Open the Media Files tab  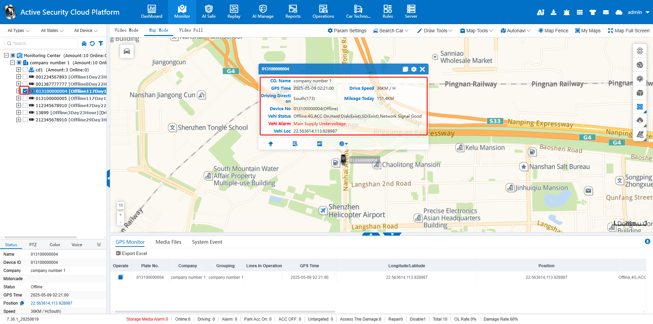pyautogui.click(x=168, y=242)
